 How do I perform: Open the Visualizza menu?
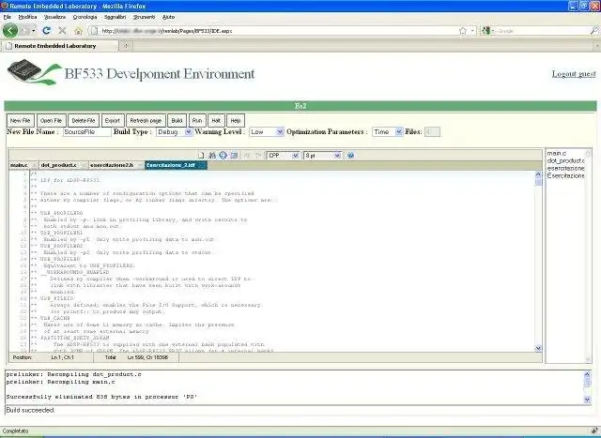click(x=54, y=17)
